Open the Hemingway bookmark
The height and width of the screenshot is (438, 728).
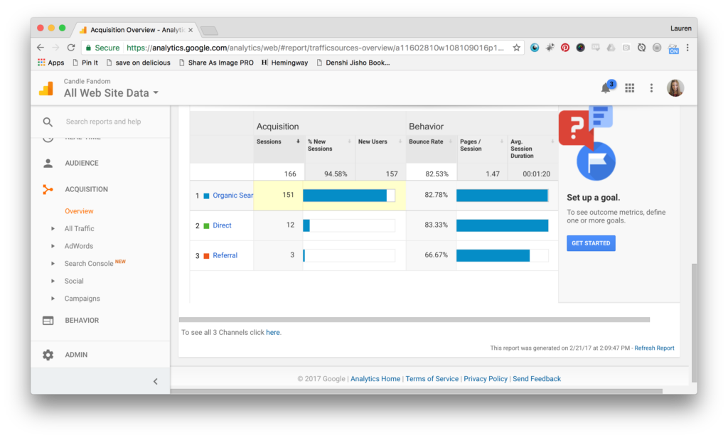point(284,63)
